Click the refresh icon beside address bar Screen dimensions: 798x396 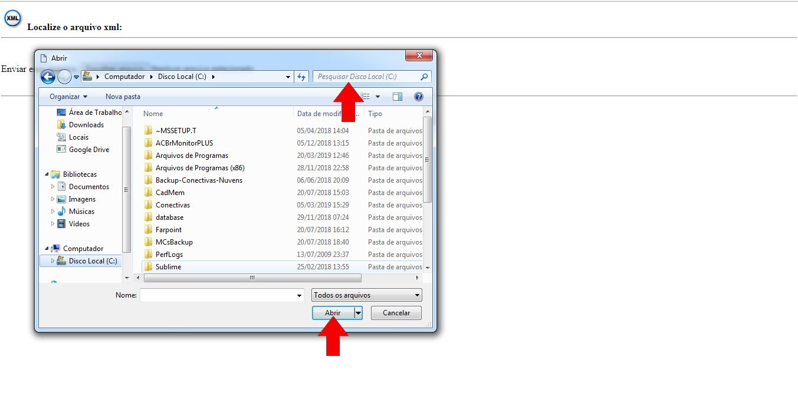point(302,77)
